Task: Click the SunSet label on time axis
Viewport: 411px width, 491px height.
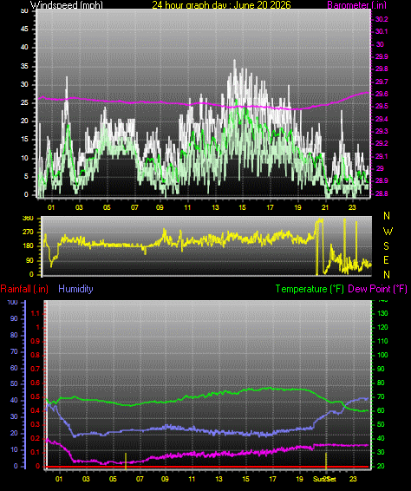Action: (x=325, y=479)
